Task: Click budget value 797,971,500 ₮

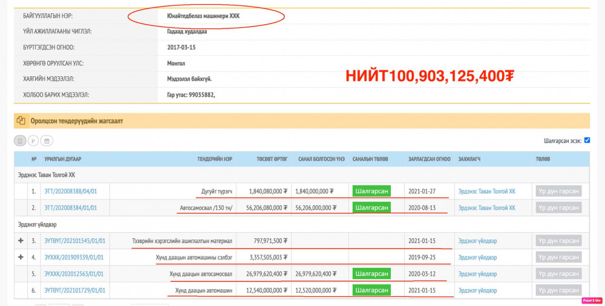Action: [x=270, y=241]
